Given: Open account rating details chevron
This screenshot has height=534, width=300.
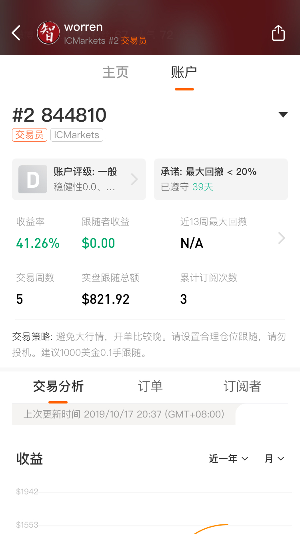Looking at the screenshot, I should (134, 179).
